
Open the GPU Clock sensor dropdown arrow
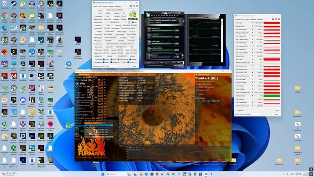(252, 23)
